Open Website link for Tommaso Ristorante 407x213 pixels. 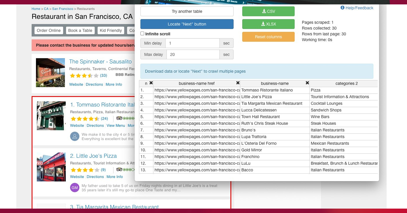[77, 125]
